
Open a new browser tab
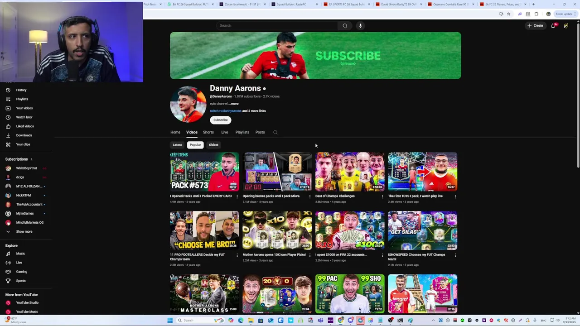pyautogui.click(x=533, y=5)
